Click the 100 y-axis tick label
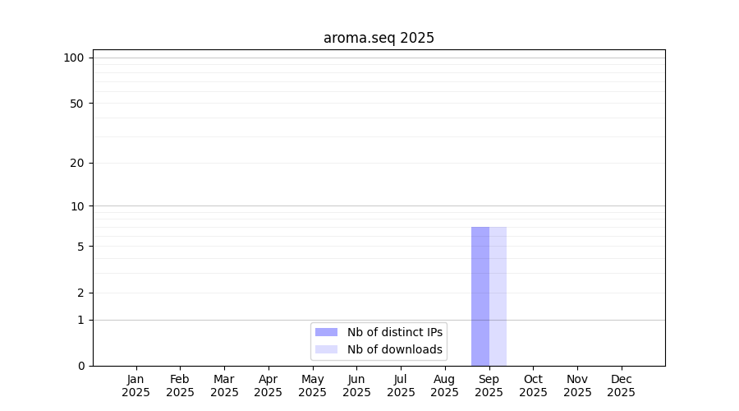Screen dimensions: 739x411 [x=74, y=58]
